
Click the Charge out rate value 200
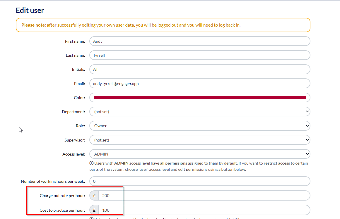(204, 196)
